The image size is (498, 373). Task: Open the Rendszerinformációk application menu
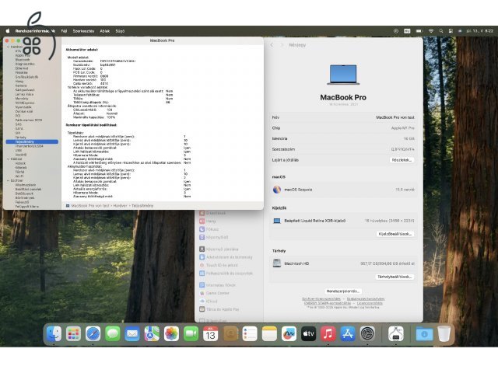pyautogui.click(x=35, y=31)
